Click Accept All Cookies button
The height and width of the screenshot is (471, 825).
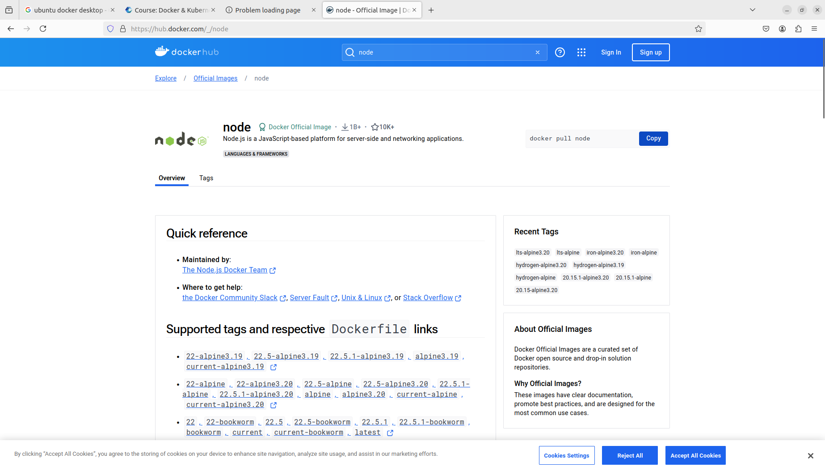(x=695, y=455)
